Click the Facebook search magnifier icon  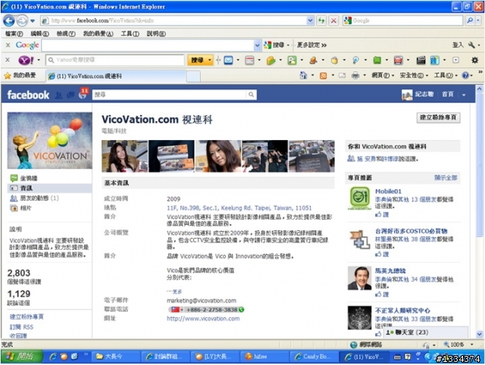click(x=251, y=95)
